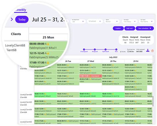
Task: Select the LovelyClient64 row label
Action: 26,111
